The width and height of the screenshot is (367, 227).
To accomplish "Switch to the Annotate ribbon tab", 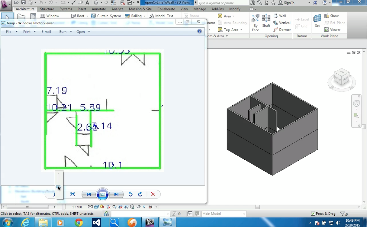I will coord(99,9).
